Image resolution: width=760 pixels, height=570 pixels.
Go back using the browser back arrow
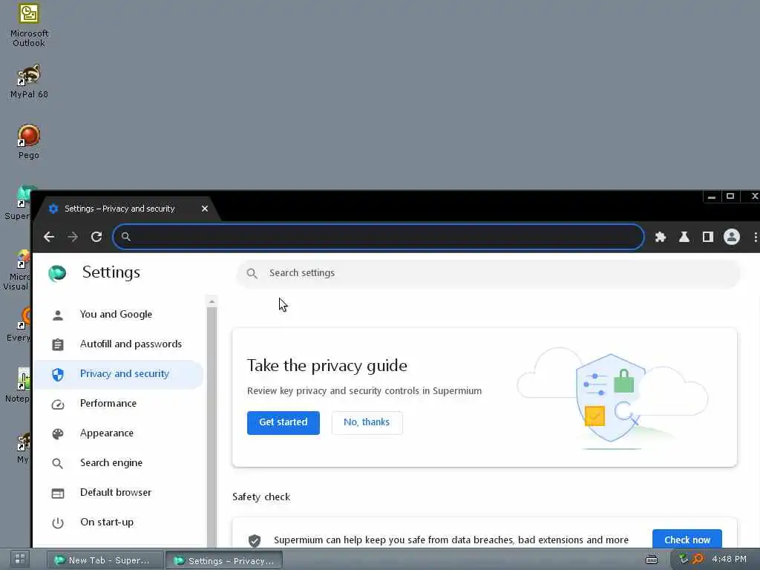coord(49,237)
